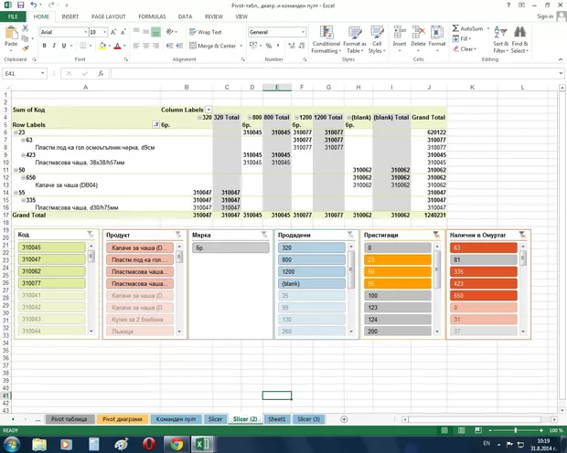567x453 pixels.
Task: Clear filter on the Пристигащи slicer
Action: tap(435, 235)
